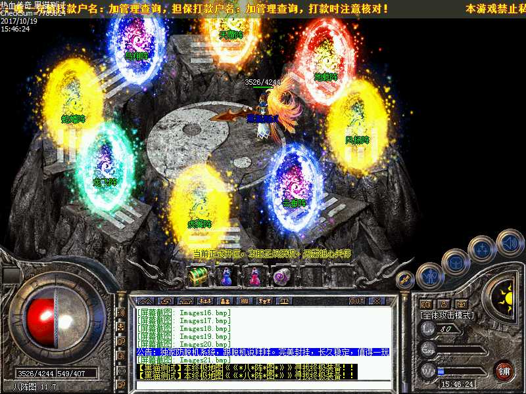The image size is (526, 394).
Task: Click the X button above chat
Action: 377,301
